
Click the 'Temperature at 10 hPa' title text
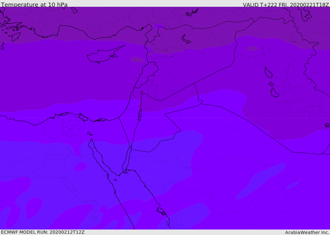click(x=34, y=5)
